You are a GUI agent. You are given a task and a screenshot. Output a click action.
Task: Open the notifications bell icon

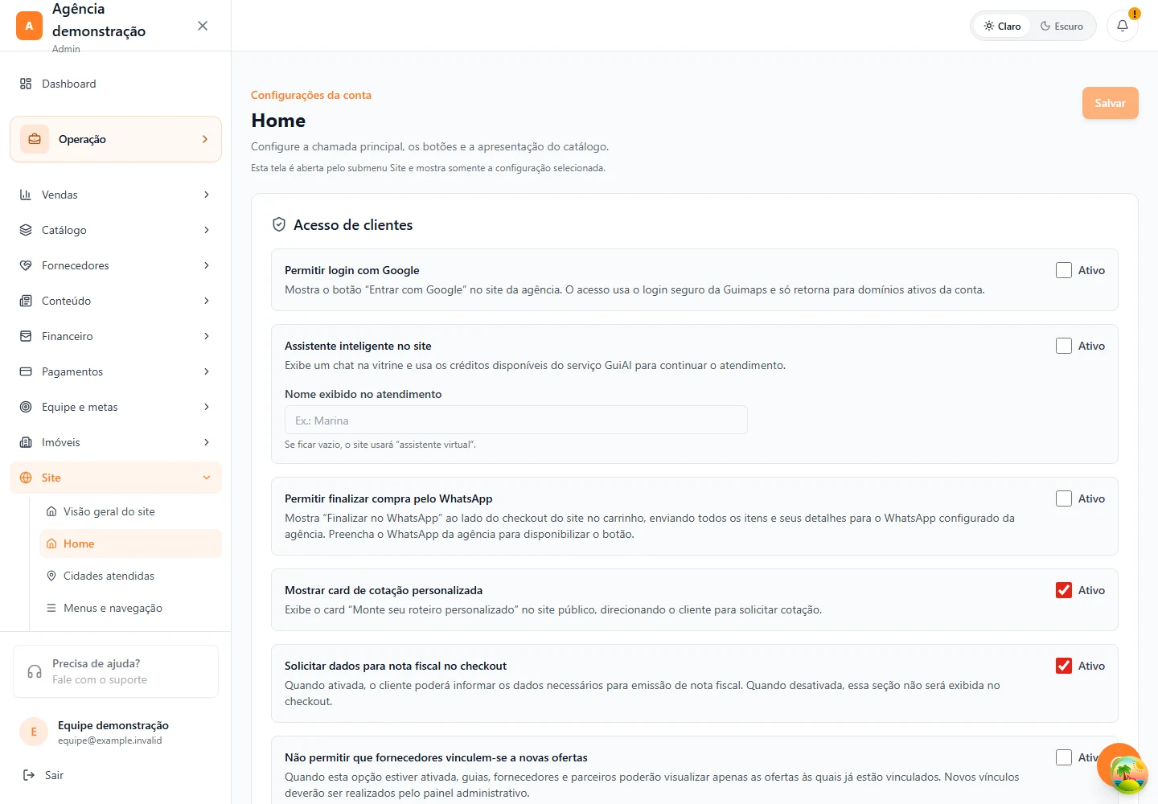1123,26
